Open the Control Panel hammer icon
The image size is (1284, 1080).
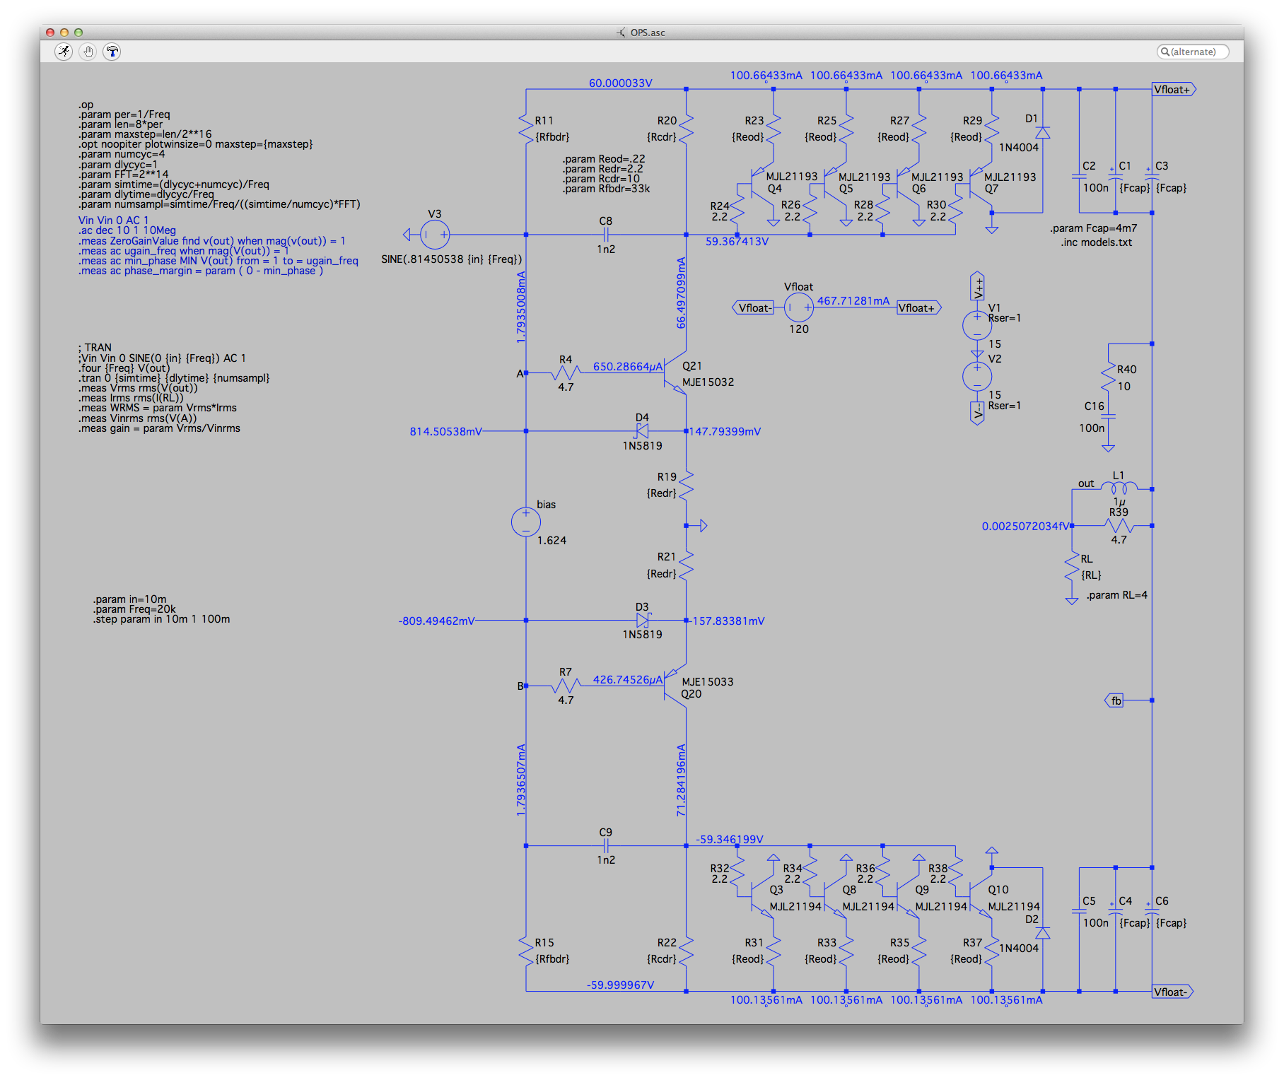tap(112, 51)
